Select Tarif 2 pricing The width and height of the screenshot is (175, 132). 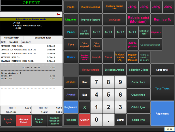[108, 32]
